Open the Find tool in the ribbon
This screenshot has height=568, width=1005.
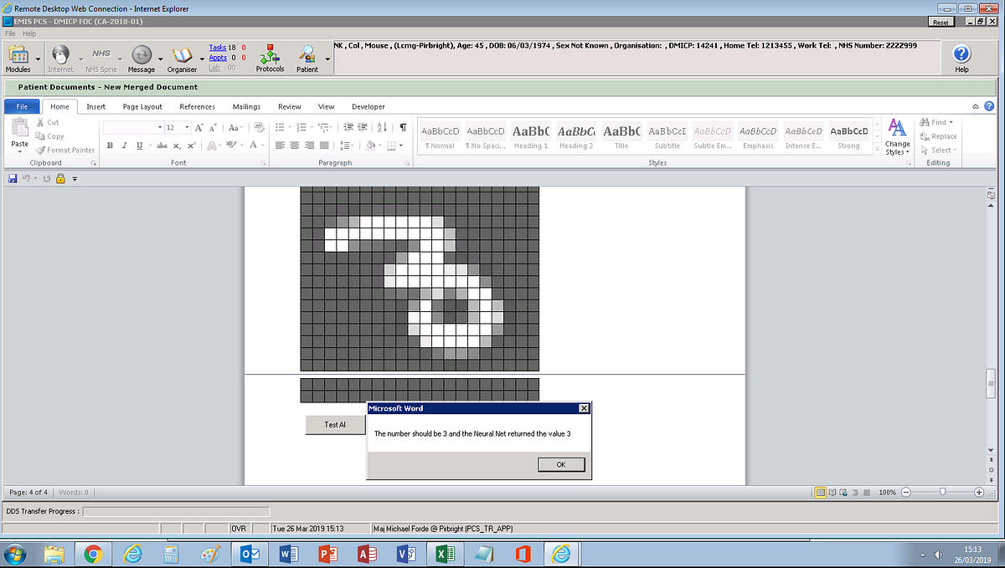(x=935, y=121)
